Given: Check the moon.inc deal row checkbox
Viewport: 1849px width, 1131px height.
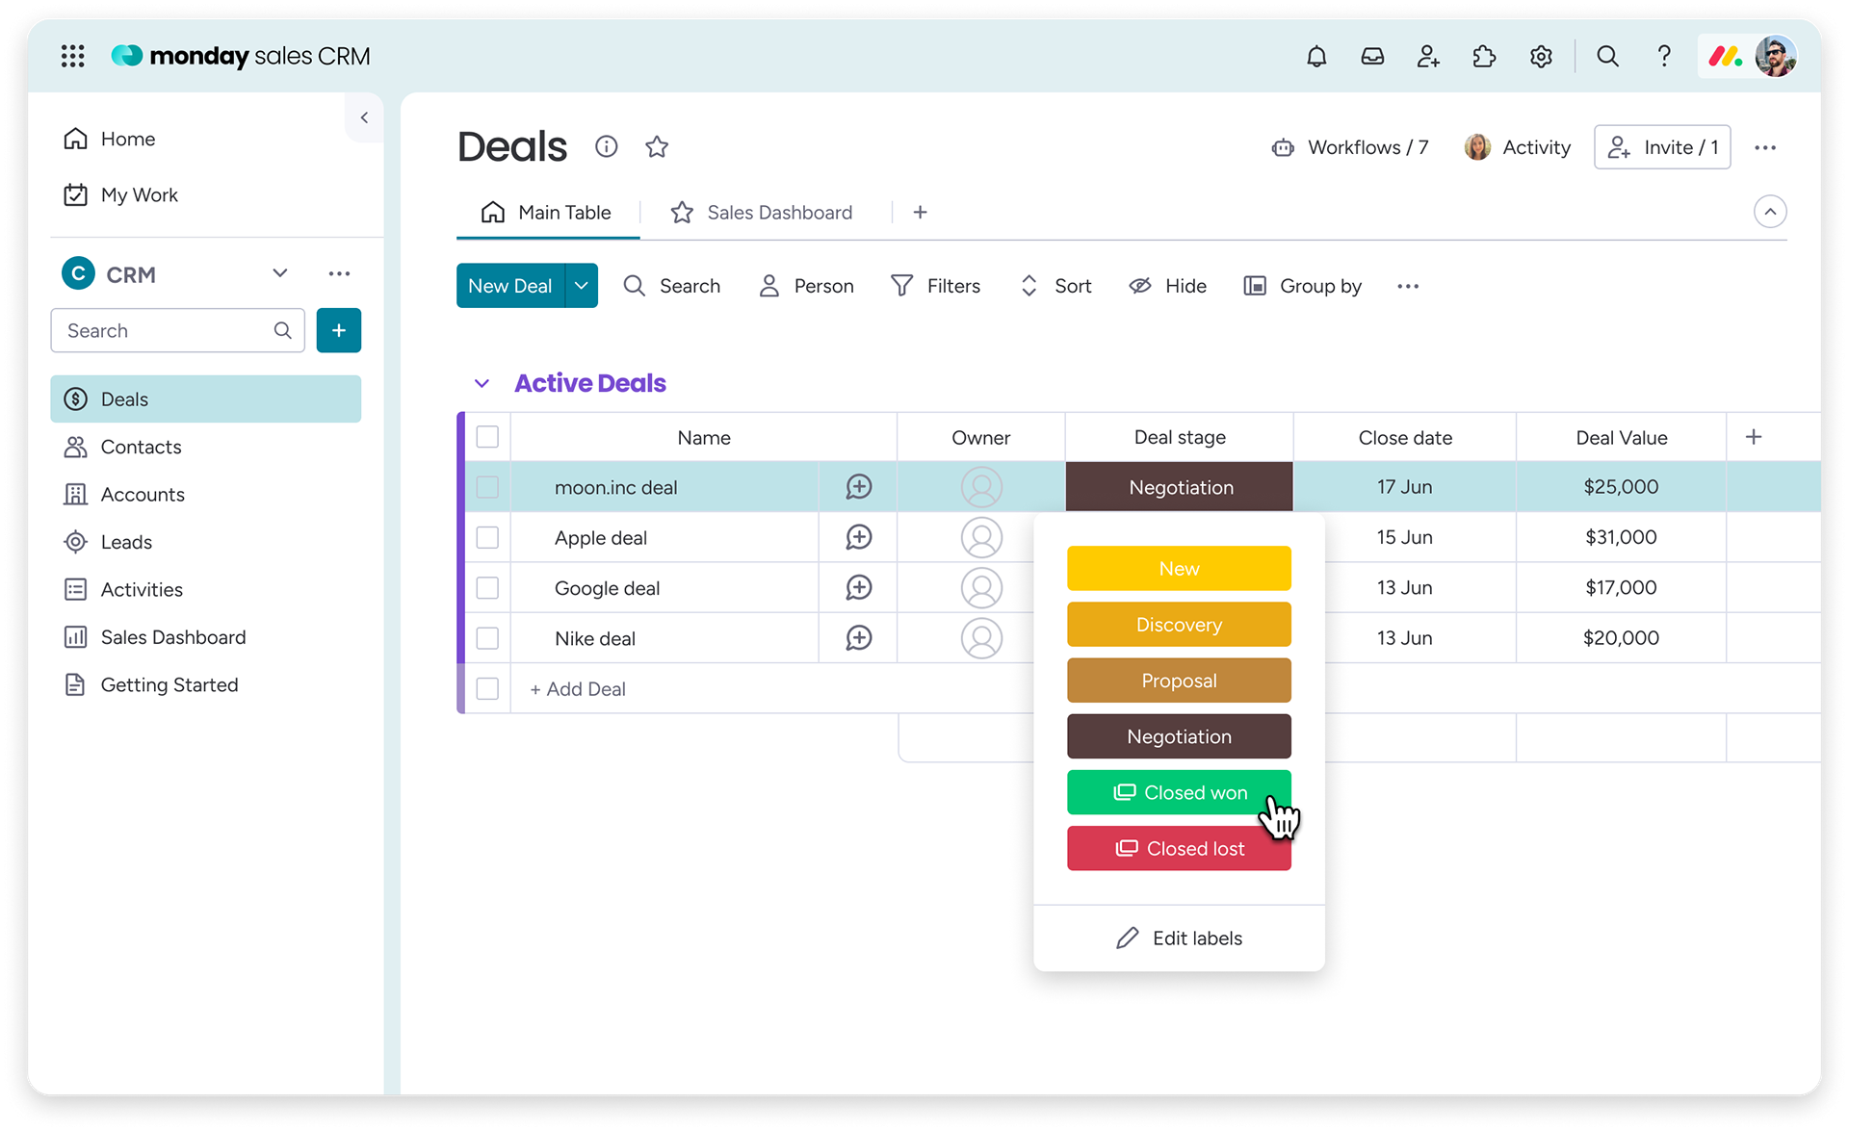Looking at the screenshot, I should pyautogui.click(x=488, y=487).
